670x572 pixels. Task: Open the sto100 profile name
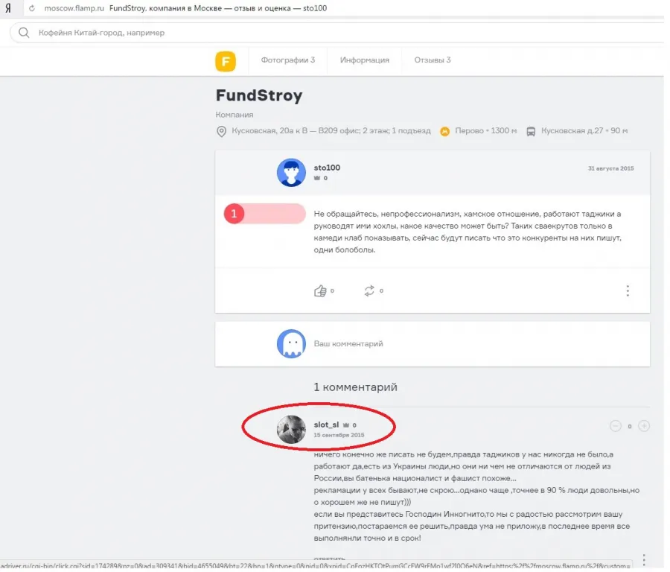point(327,167)
